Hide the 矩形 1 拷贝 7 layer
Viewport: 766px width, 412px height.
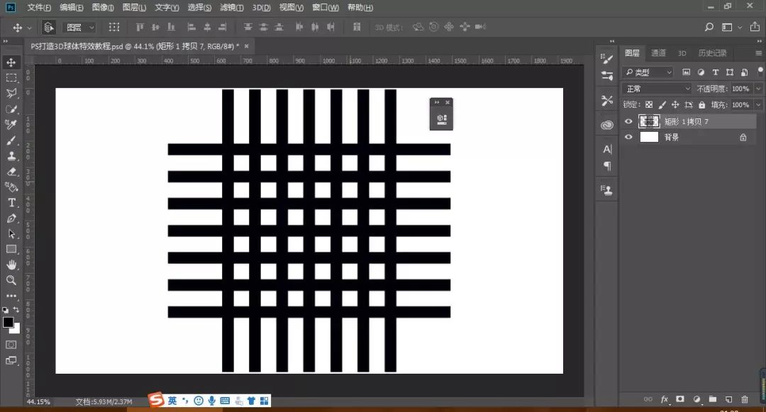(x=628, y=121)
